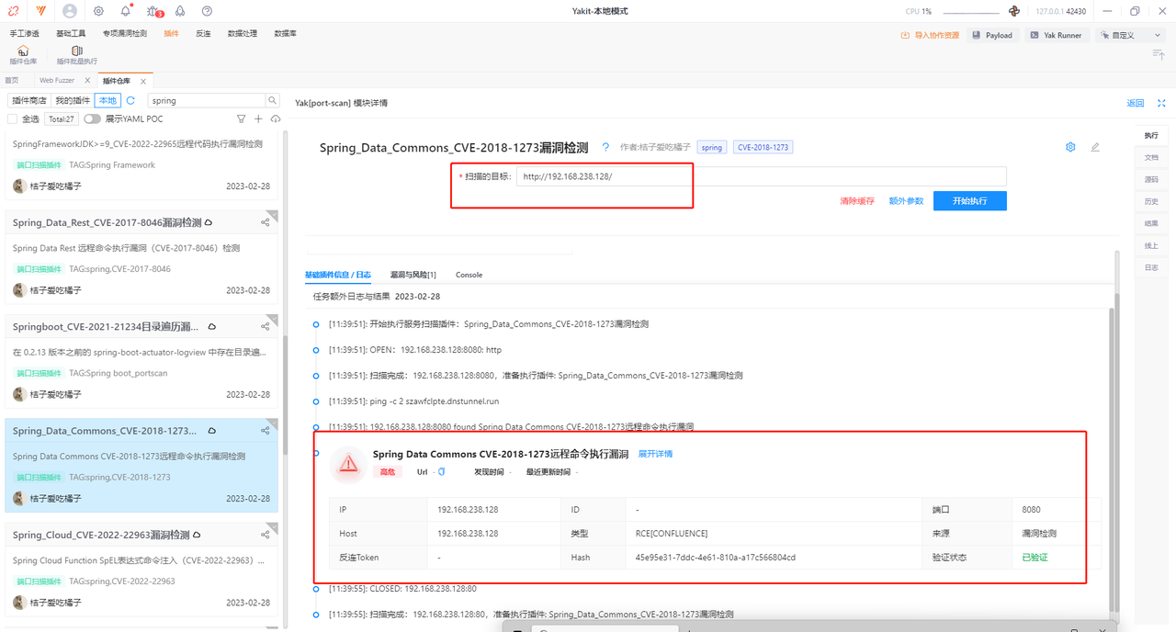
Task: Open the bug icon with badge 3
Action: [x=153, y=11]
